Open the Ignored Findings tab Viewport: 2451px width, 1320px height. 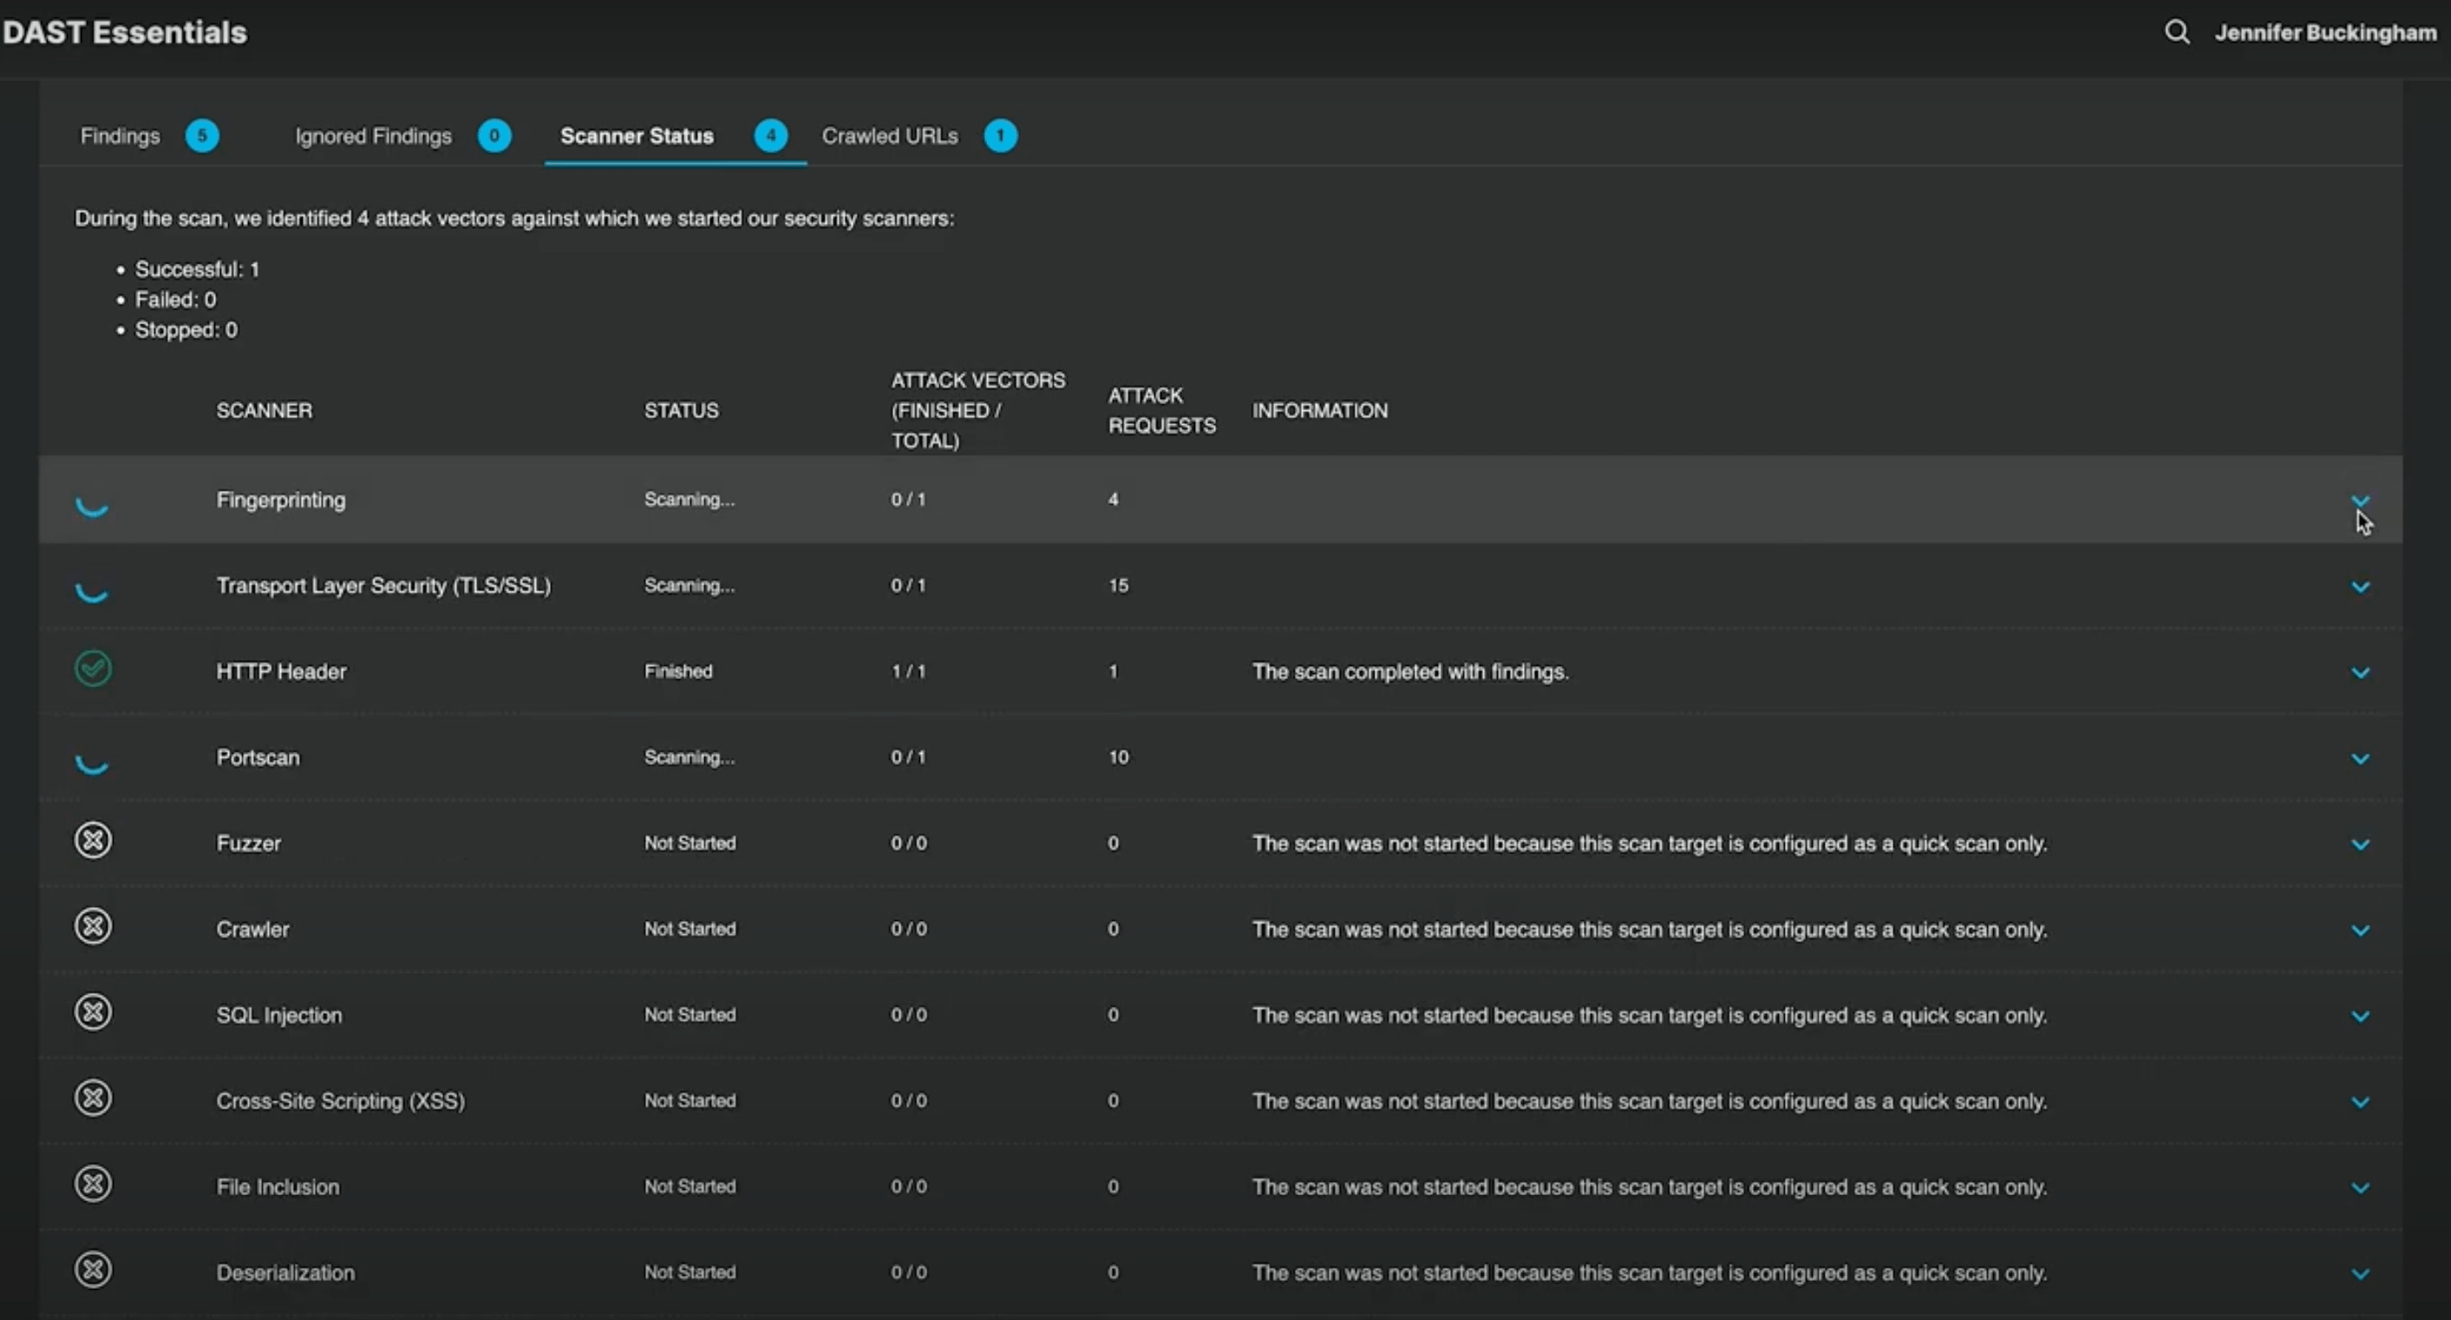point(372,136)
